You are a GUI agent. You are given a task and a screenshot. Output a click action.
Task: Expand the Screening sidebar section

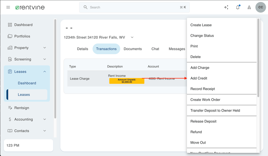[44, 59]
